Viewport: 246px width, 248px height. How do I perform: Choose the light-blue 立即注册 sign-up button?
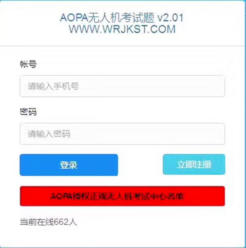(194, 165)
